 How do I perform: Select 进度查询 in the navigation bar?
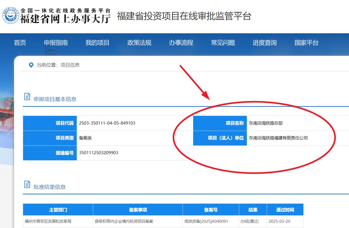(x=265, y=43)
